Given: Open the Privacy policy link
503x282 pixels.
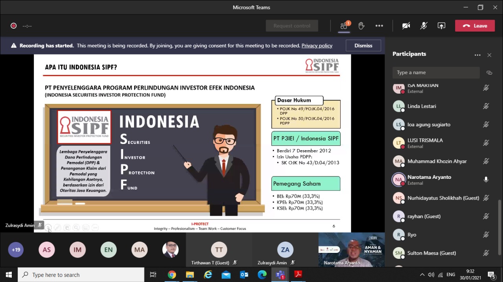Looking at the screenshot, I should (x=317, y=45).
